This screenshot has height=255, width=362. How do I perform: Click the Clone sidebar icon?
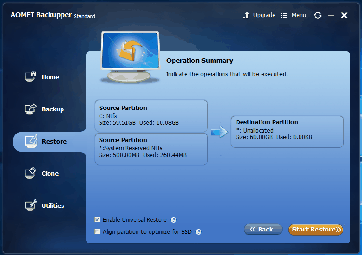coord(30,173)
